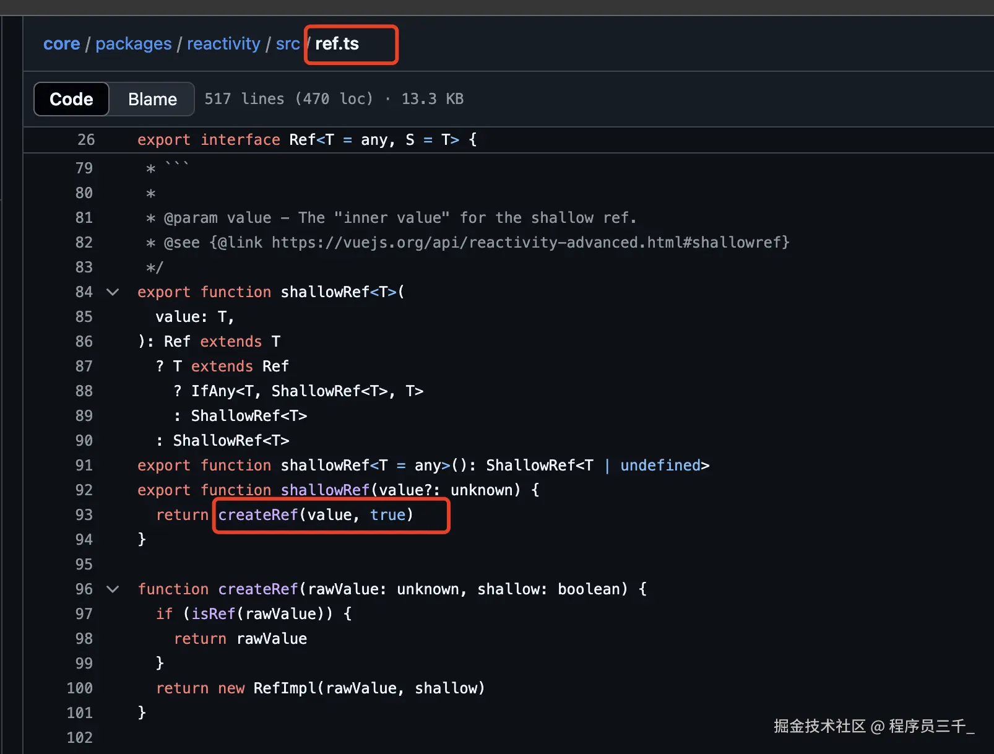Click the file info '517 lines (470 loc)'
Viewport: 994px width, 754px height.
tap(289, 99)
